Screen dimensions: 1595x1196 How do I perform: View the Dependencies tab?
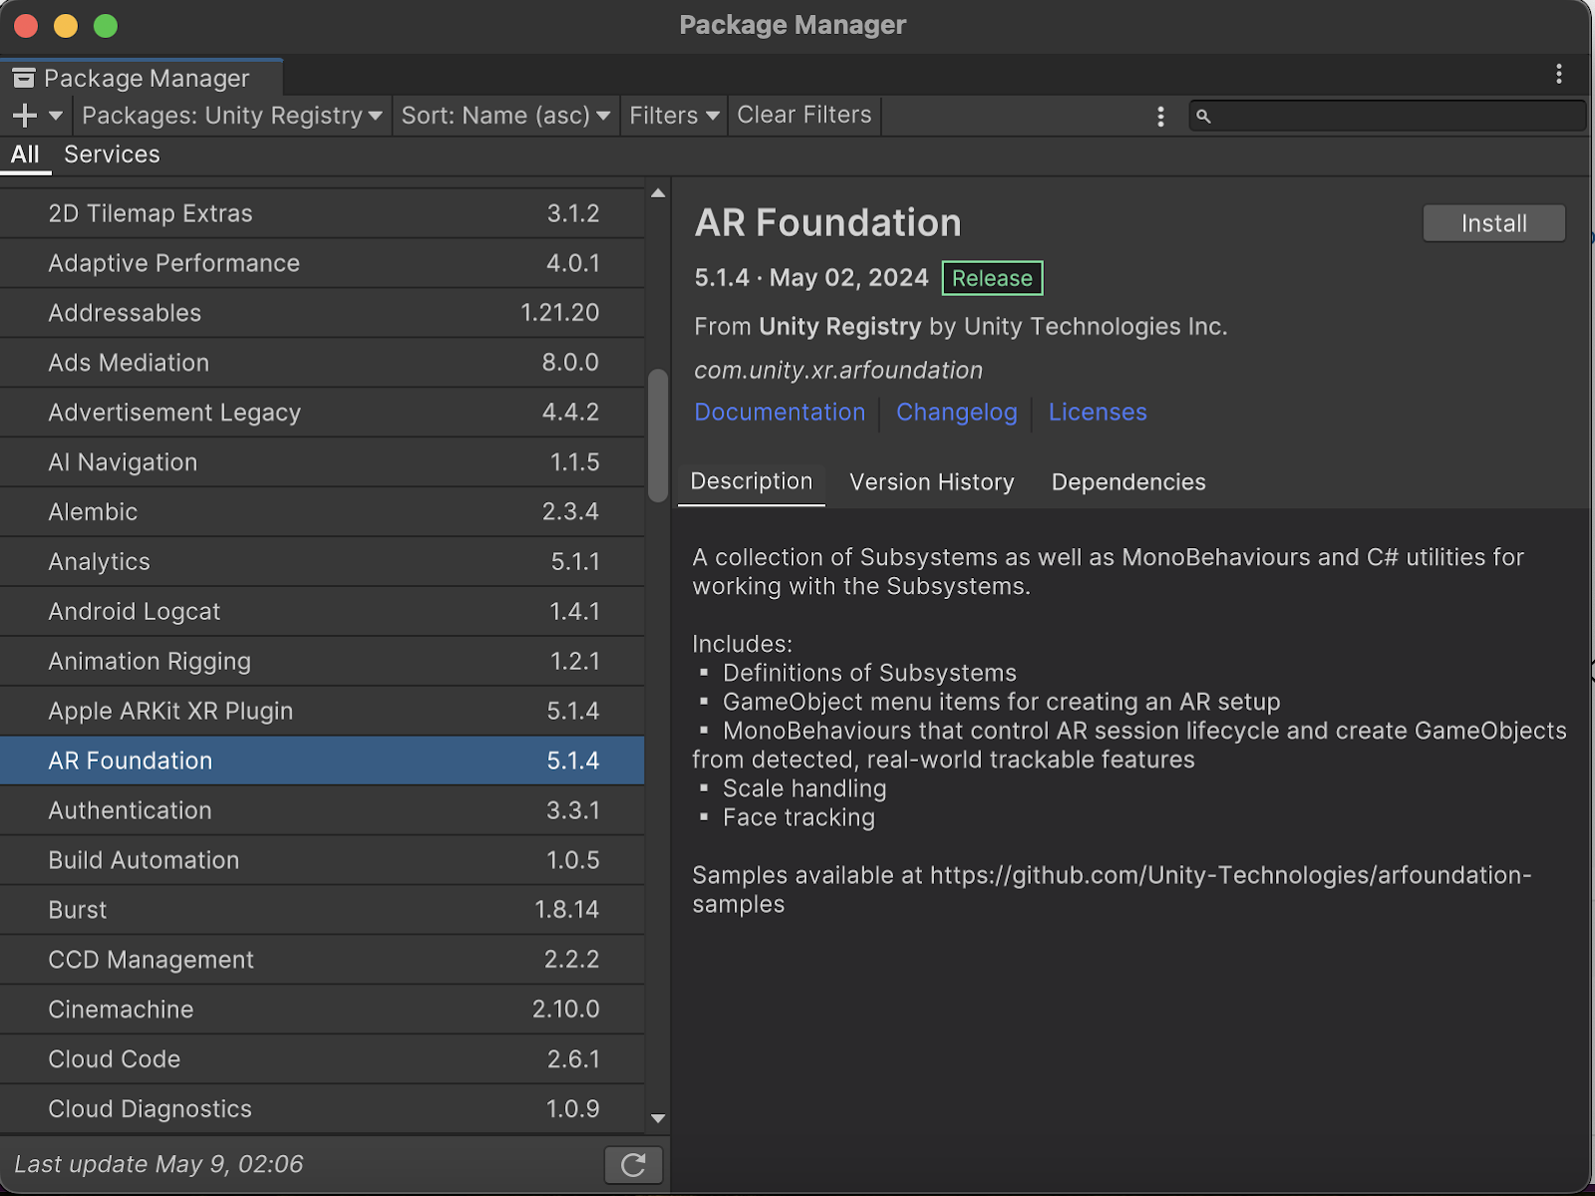[1127, 482]
